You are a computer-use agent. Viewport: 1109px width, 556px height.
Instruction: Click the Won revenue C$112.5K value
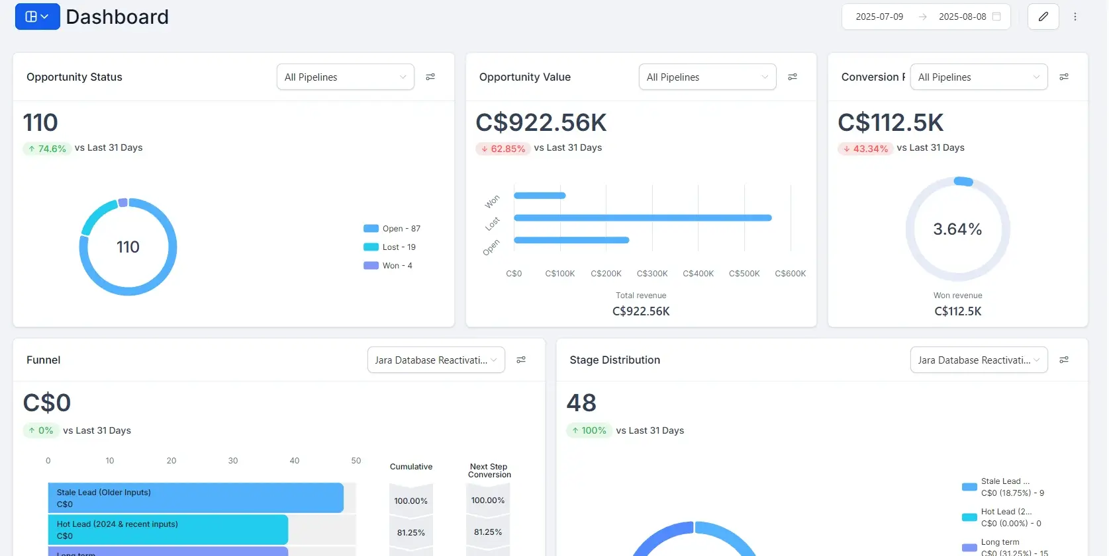pos(958,311)
